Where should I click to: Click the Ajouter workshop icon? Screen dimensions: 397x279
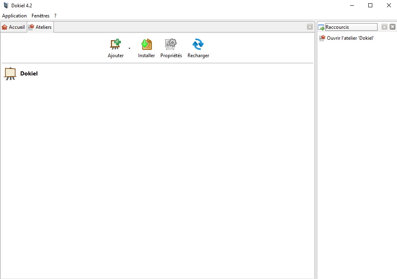[115, 45]
